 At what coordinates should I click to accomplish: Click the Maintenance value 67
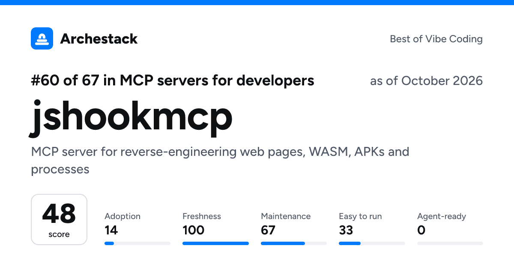tap(268, 231)
